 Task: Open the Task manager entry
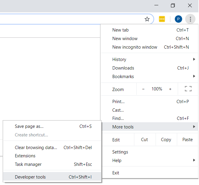click(28, 164)
